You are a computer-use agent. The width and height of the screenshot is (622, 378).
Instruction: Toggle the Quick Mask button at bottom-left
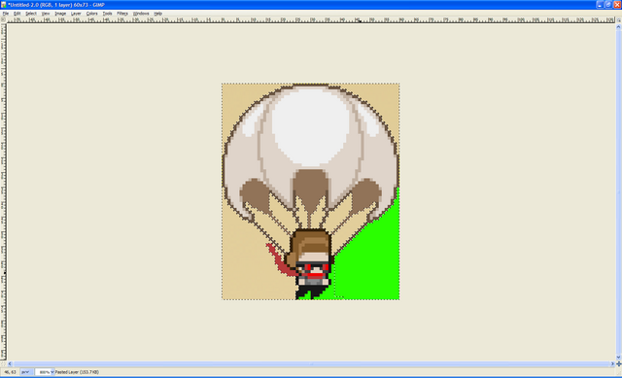click(x=3, y=363)
